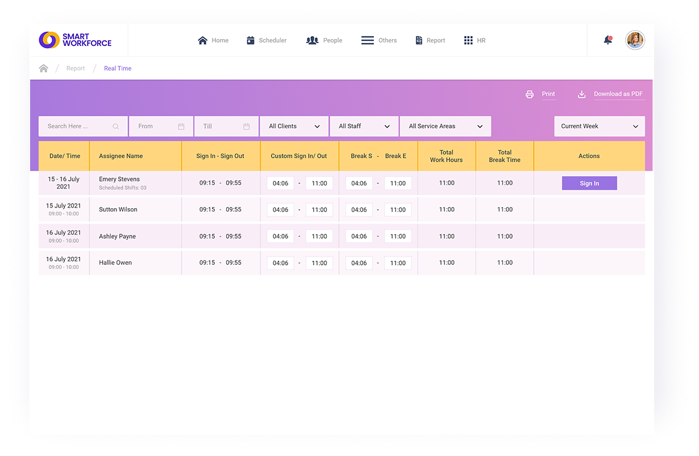Open the notifications bell icon
699x456 pixels.
(608, 40)
